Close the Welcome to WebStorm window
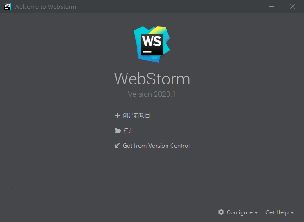Viewport: 304px width, 222px height. [x=293, y=6]
